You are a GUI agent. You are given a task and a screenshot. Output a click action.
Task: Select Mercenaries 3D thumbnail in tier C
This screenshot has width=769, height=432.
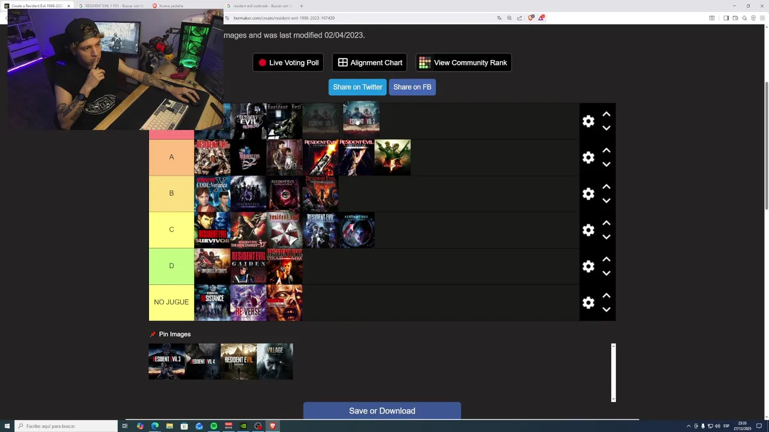click(x=248, y=230)
